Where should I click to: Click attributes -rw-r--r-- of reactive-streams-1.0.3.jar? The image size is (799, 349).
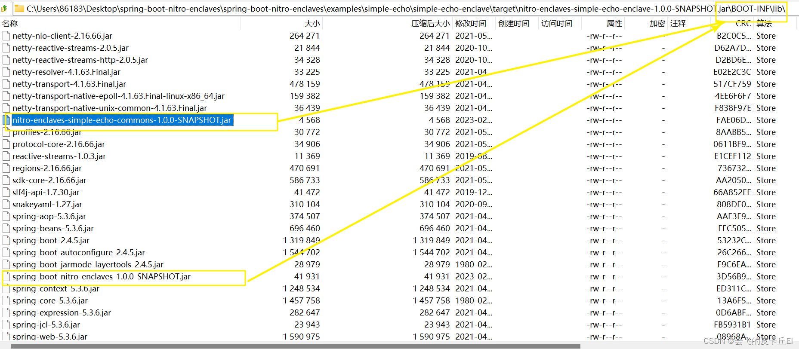pos(604,156)
